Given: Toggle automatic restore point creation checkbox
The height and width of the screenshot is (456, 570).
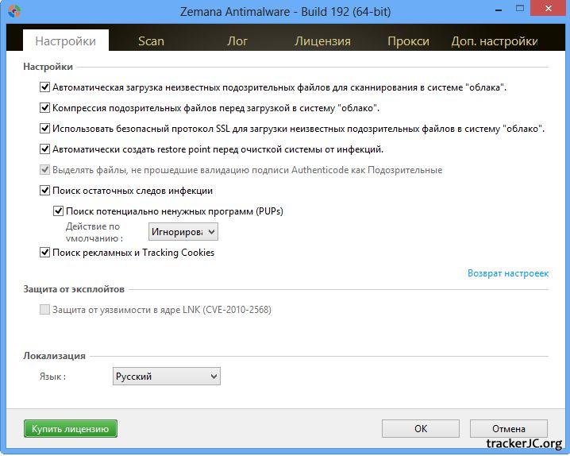Looking at the screenshot, I should click(45, 149).
